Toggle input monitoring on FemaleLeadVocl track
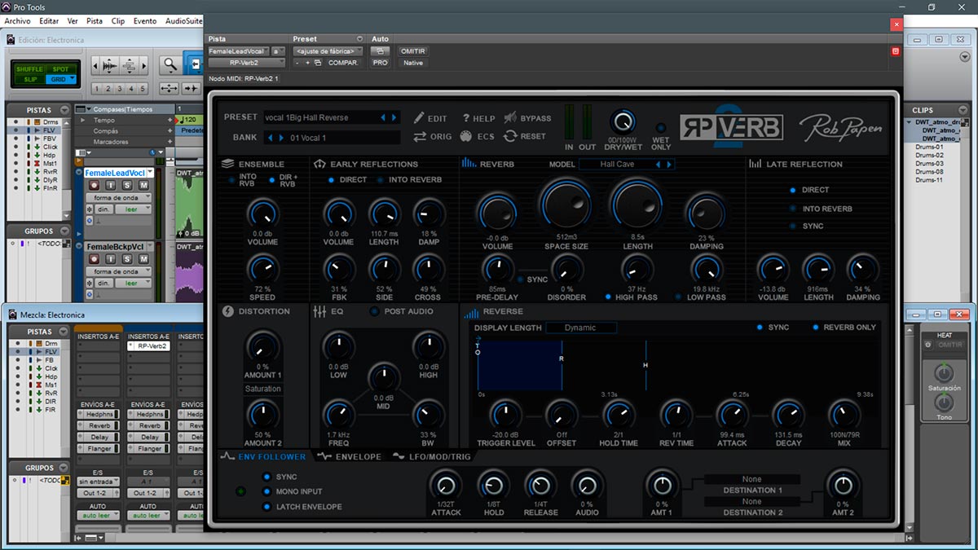Screen dimensions: 978x550 tap(109, 186)
